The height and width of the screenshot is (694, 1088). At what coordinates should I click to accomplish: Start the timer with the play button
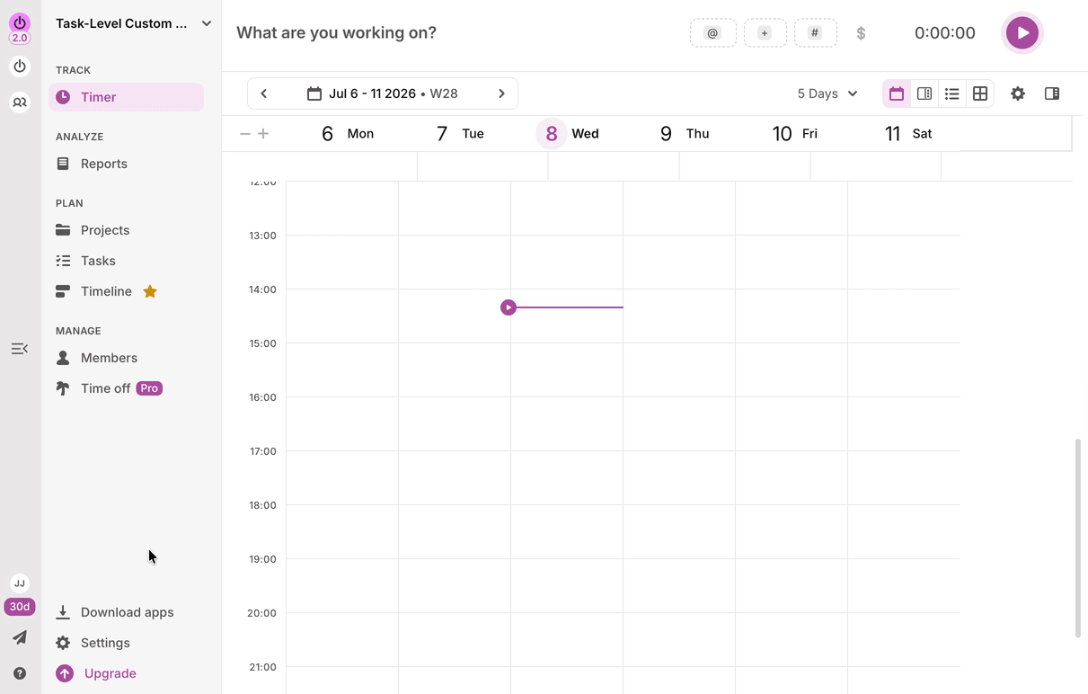pos(1022,33)
